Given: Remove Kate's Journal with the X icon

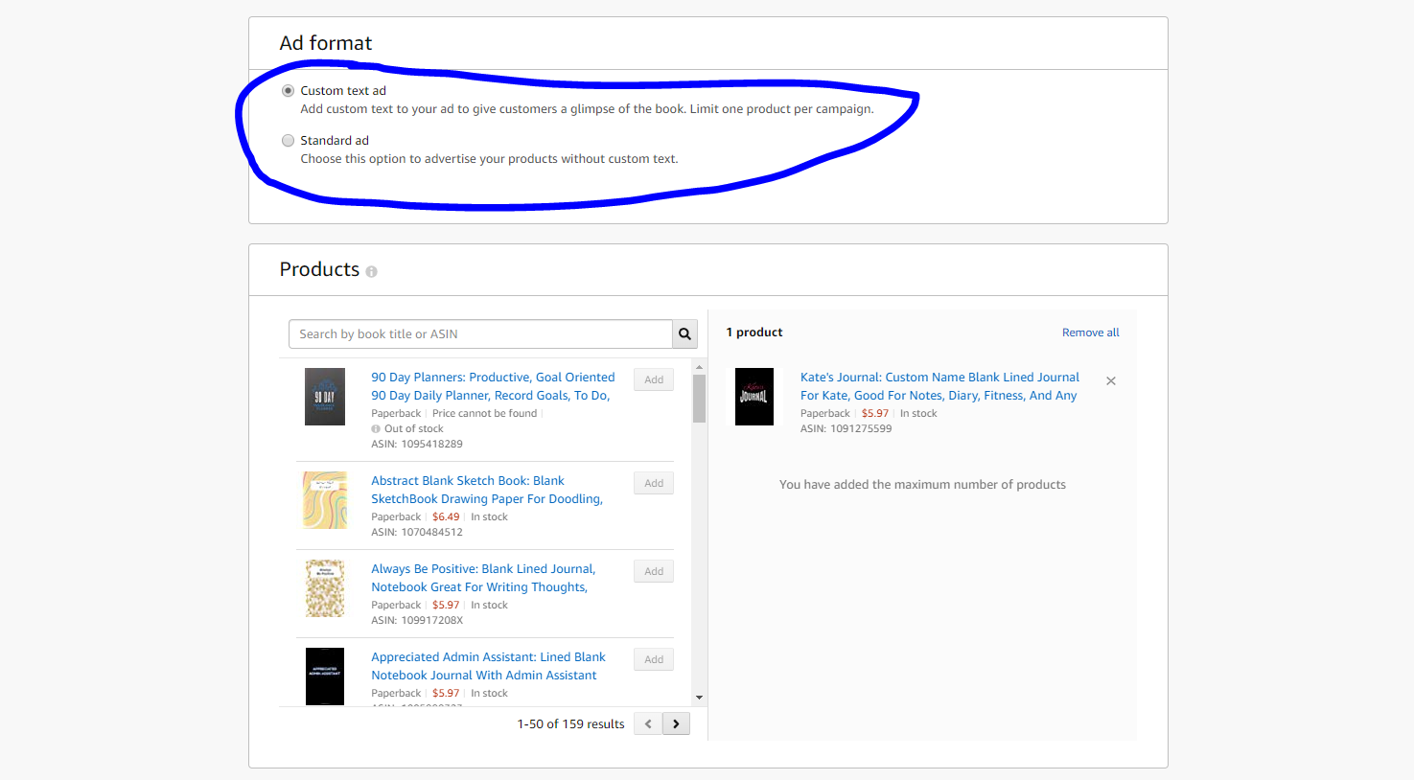Looking at the screenshot, I should [x=1111, y=381].
